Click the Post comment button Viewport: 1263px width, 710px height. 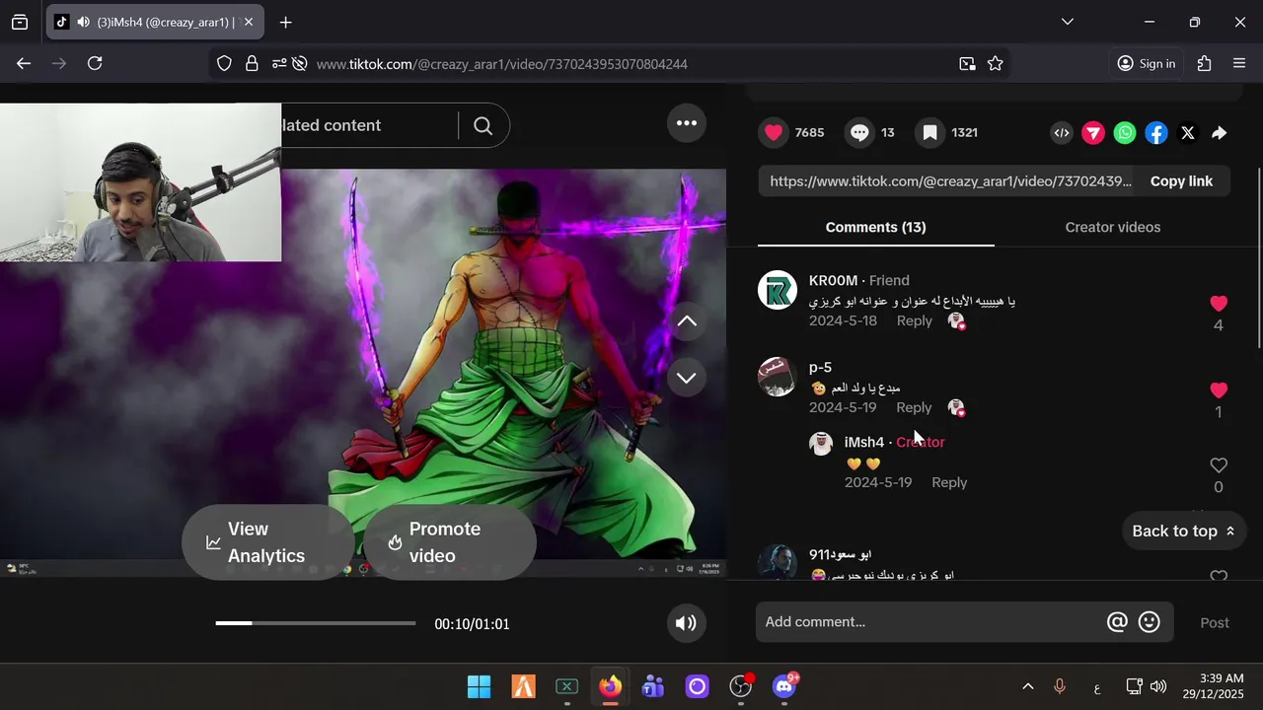[x=1215, y=622]
